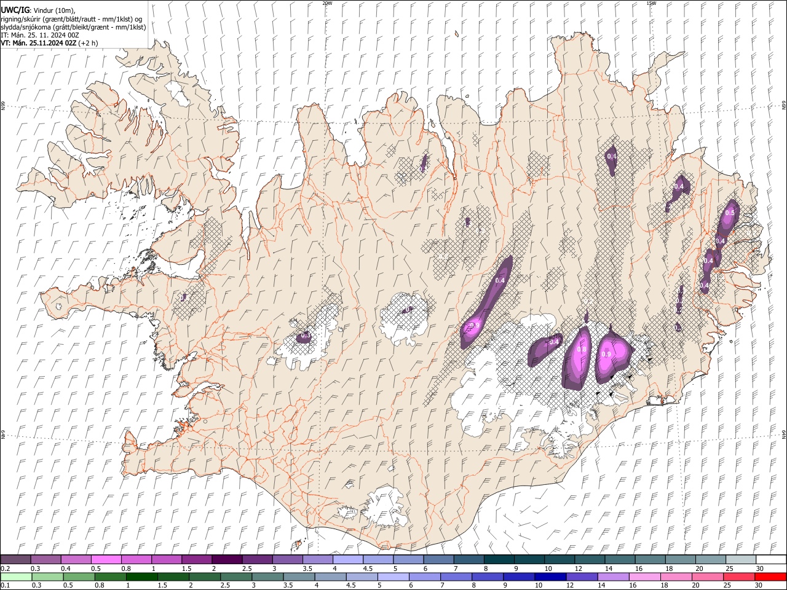Click the 15W longitude label at the top edge
Screen dimensions: 787x590
point(651,3)
